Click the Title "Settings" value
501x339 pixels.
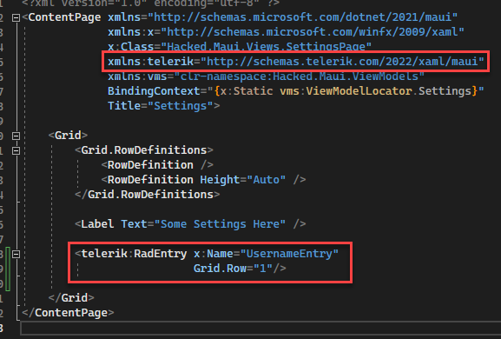tap(181, 106)
